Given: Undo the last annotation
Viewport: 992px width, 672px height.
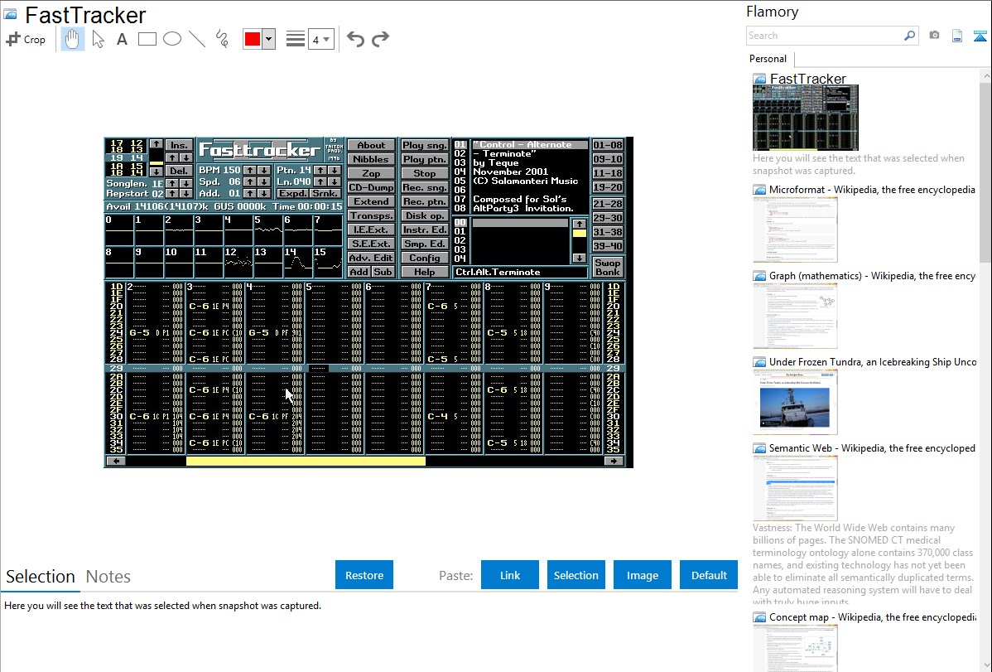Looking at the screenshot, I should (x=355, y=39).
